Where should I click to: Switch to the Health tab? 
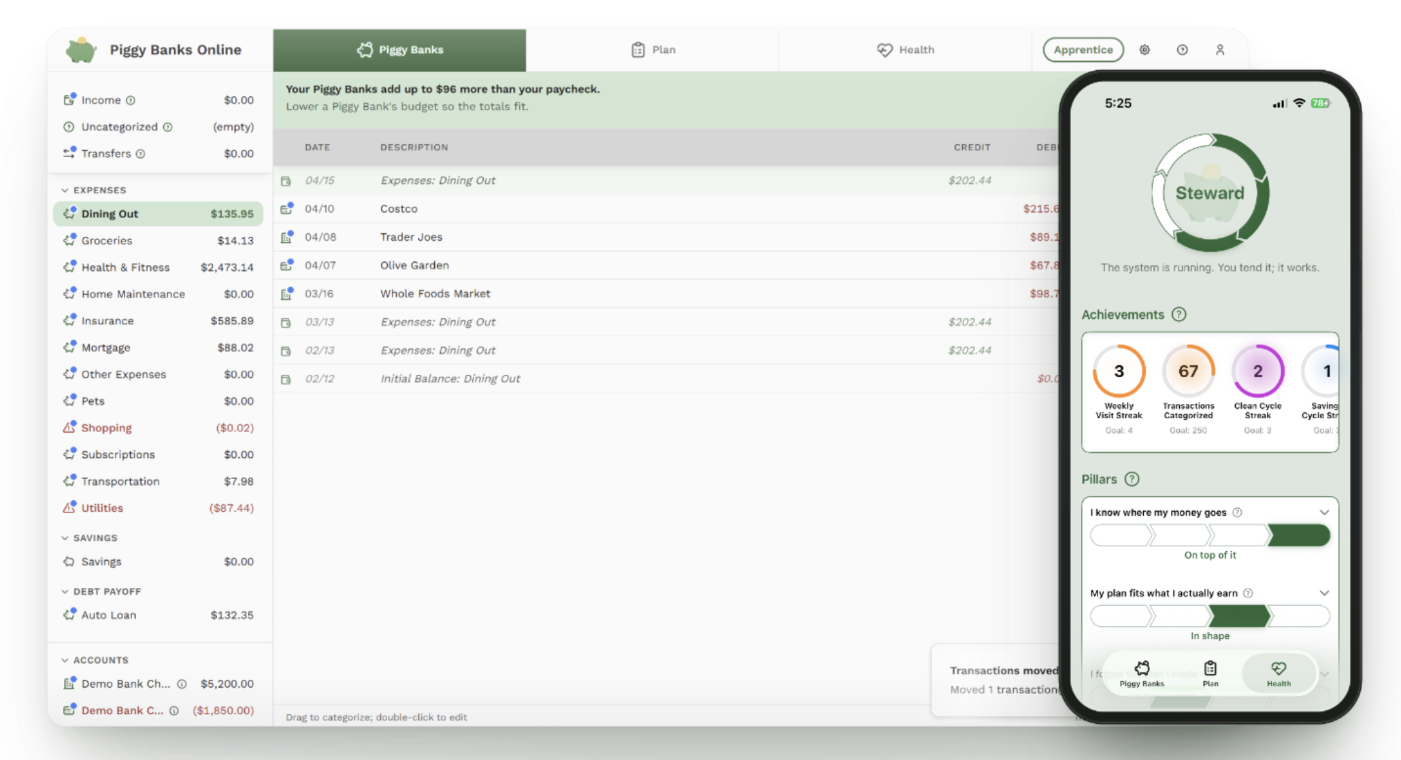click(905, 50)
